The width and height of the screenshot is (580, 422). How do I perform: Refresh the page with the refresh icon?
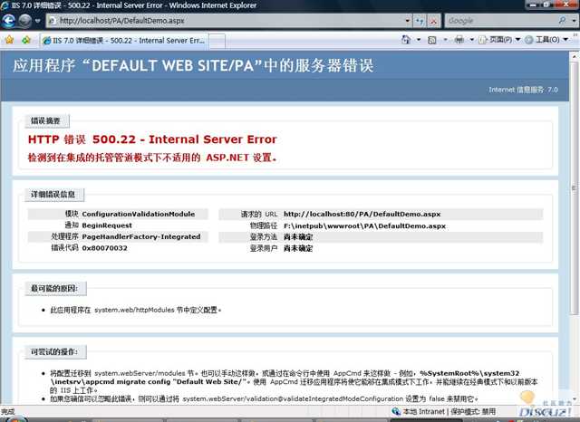(420, 21)
